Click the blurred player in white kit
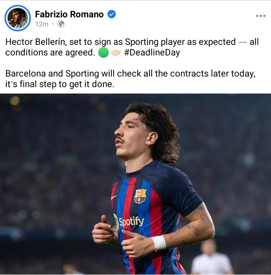Image resolution: width=271 pixels, height=275 pixels. pos(212,257)
